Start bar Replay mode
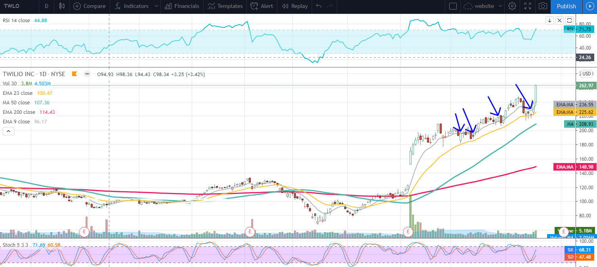Screen dimensions: 597x267 click(x=295, y=6)
